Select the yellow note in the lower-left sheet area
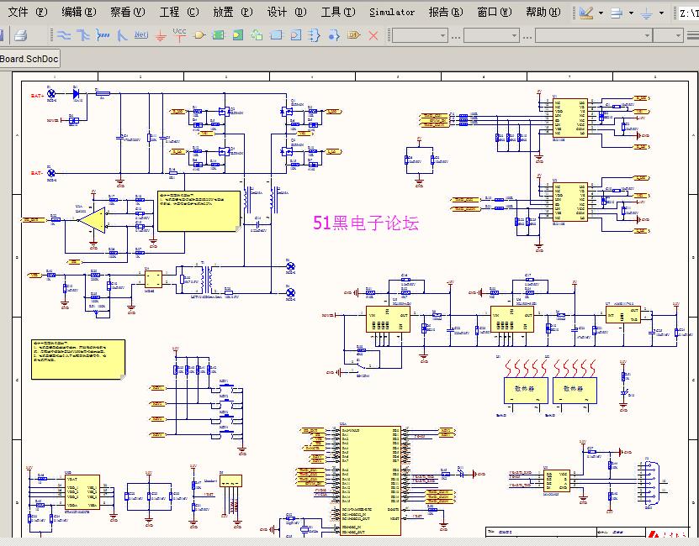Viewport: 699px width, 546px height. pyautogui.click(x=78, y=360)
